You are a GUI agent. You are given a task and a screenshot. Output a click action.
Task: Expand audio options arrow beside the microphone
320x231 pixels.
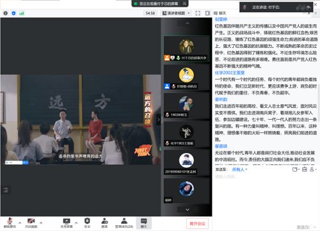click(20, 223)
